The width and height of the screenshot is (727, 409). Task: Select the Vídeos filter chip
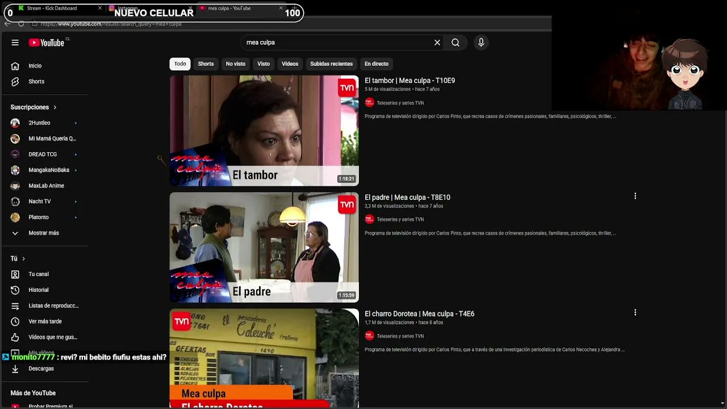tap(290, 64)
